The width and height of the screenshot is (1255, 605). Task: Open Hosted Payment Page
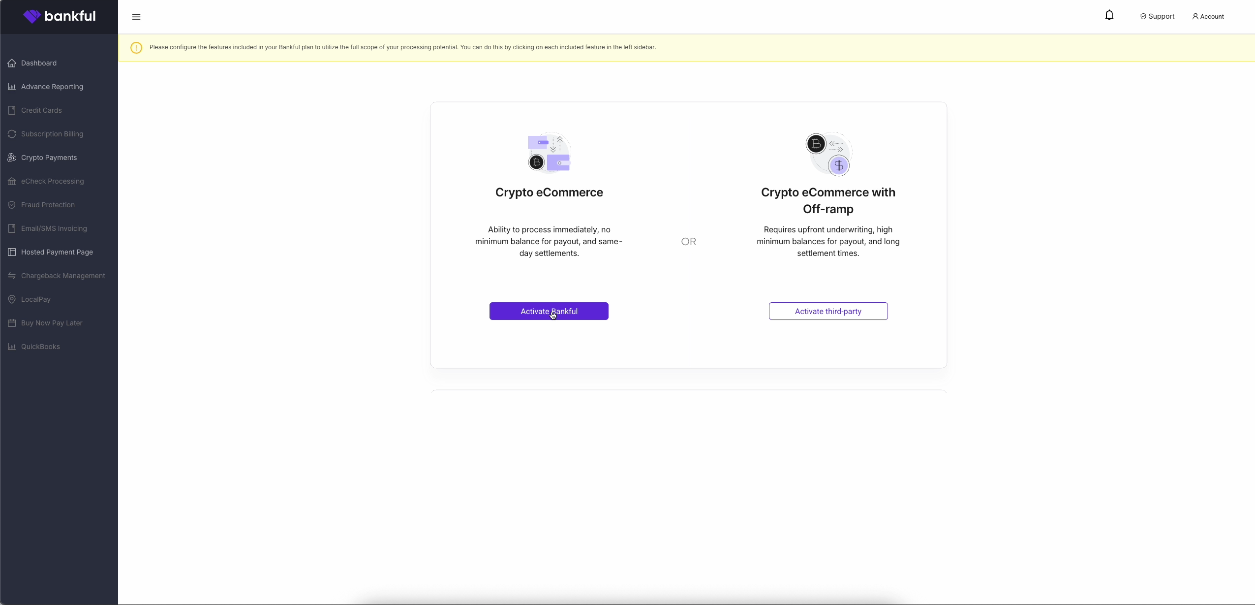click(57, 252)
